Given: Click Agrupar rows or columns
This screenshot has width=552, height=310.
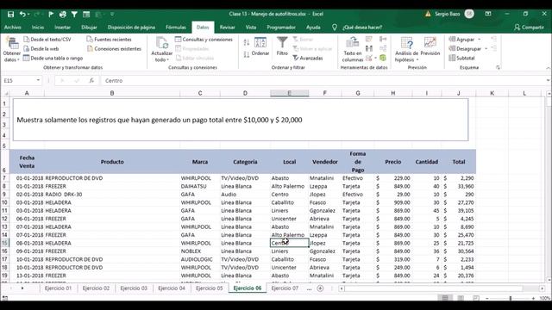Looking at the screenshot, I should point(462,40).
